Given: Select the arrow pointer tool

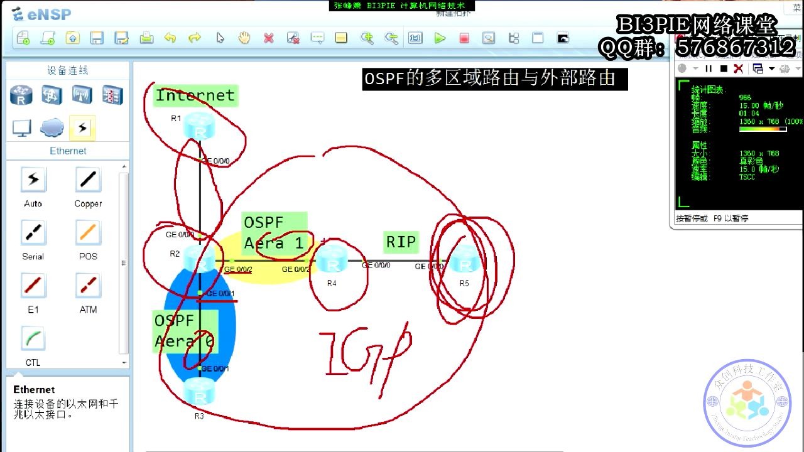Looking at the screenshot, I should coord(220,38).
